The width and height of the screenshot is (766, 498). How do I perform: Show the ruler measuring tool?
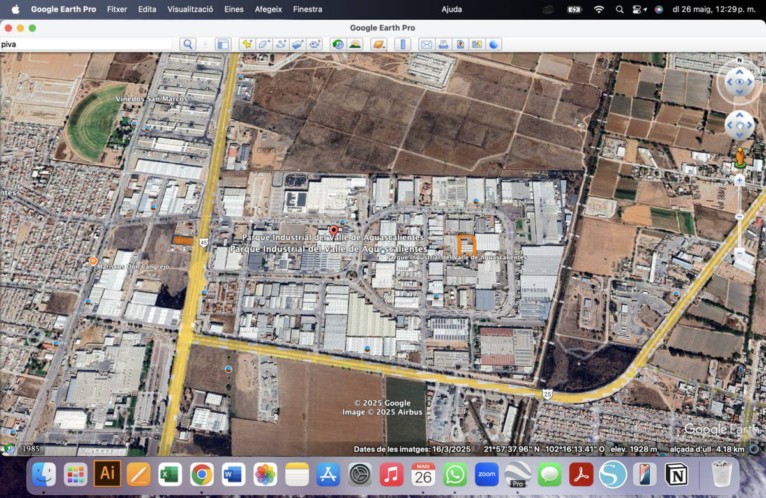[x=402, y=44]
